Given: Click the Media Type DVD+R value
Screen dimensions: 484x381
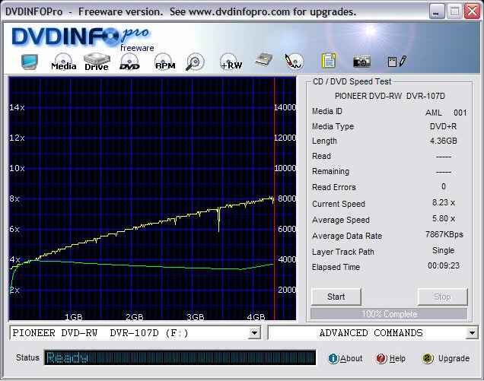Looking at the screenshot, I should 443,126.
